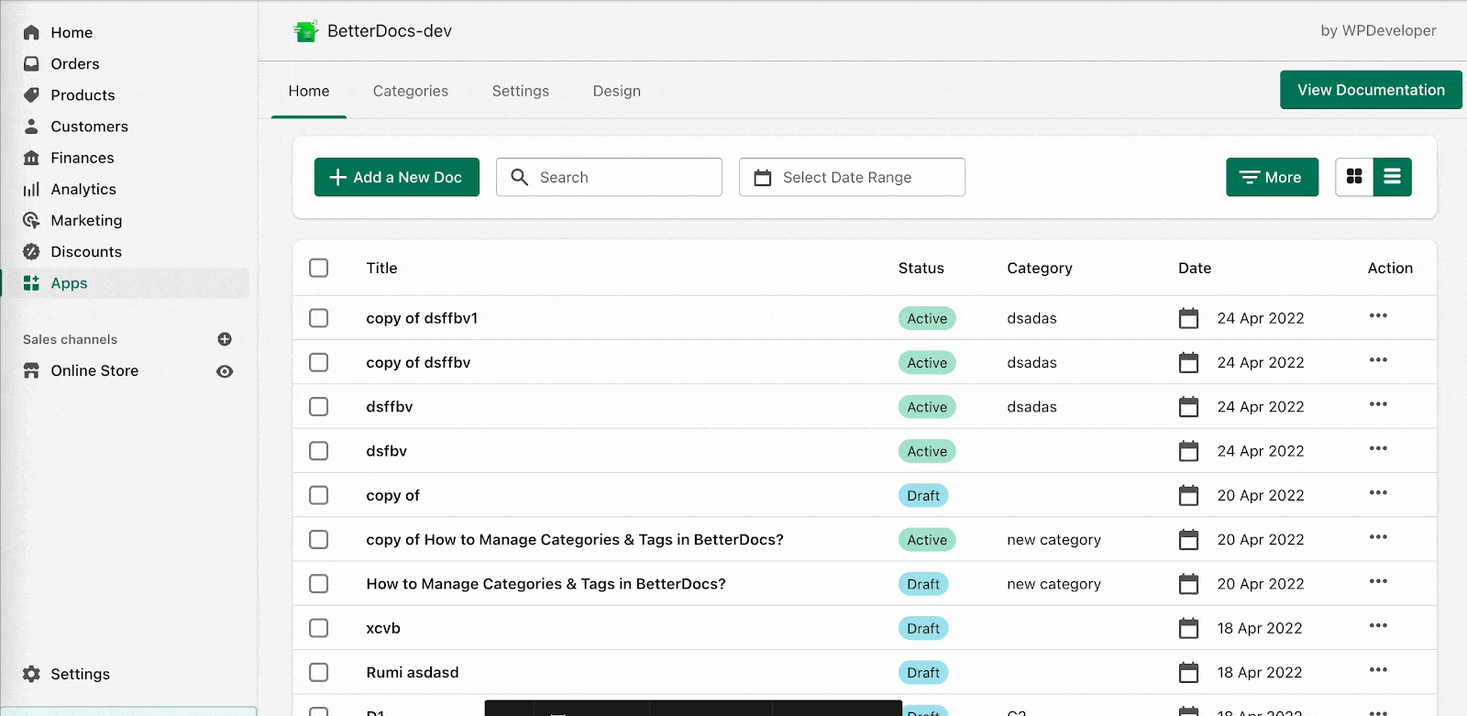Open actions for How to Manage Categories & Tags
Viewport: 1467px width, 716px height.
[1378, 581]
